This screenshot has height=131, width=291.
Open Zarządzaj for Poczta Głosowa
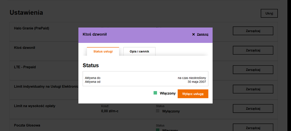(253, 128)
